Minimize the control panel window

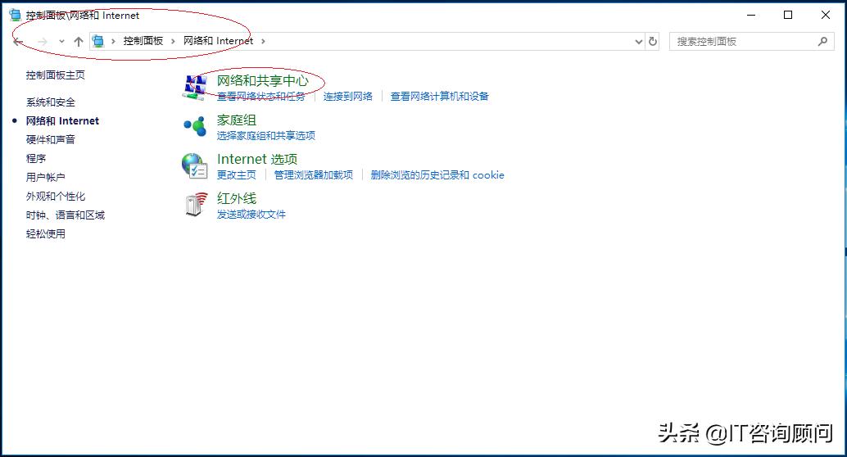point(751,15)
